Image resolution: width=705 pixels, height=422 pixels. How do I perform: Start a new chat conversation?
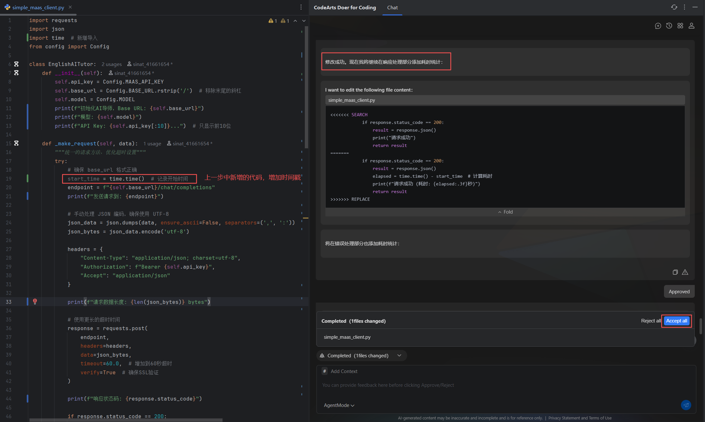658,26
